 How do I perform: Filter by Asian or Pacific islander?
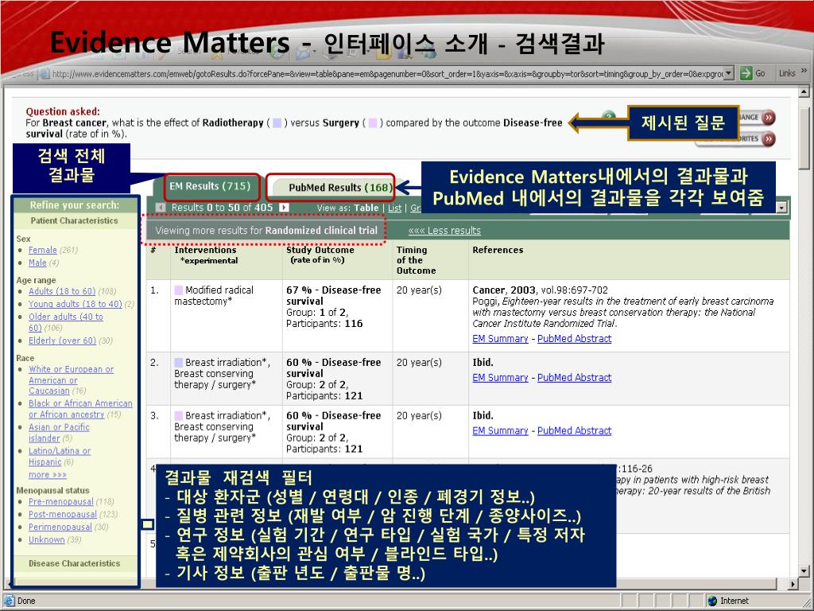pos(59,433)
